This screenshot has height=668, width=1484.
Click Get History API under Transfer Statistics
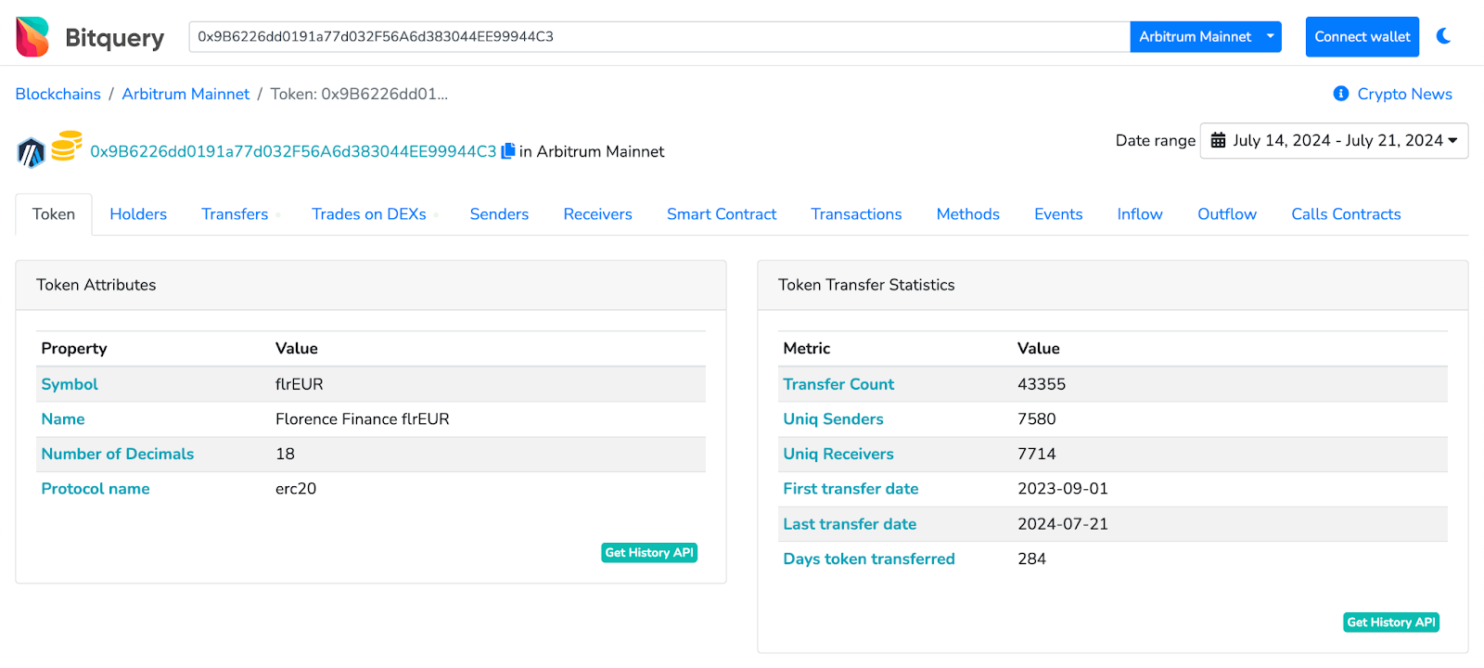point(1391,623)
